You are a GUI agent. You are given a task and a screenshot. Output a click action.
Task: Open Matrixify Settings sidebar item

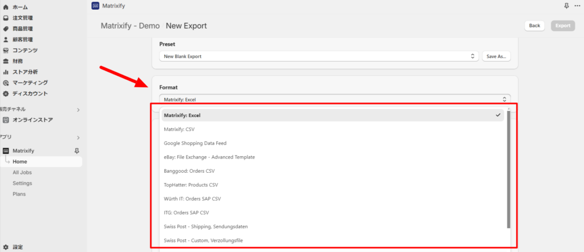(x=22, y=183)
